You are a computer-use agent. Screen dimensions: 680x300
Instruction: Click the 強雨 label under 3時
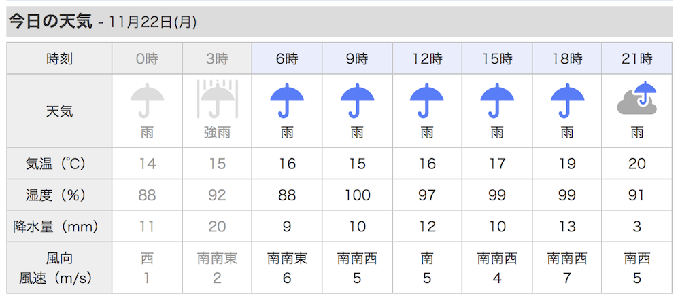[x=218, y=133]
